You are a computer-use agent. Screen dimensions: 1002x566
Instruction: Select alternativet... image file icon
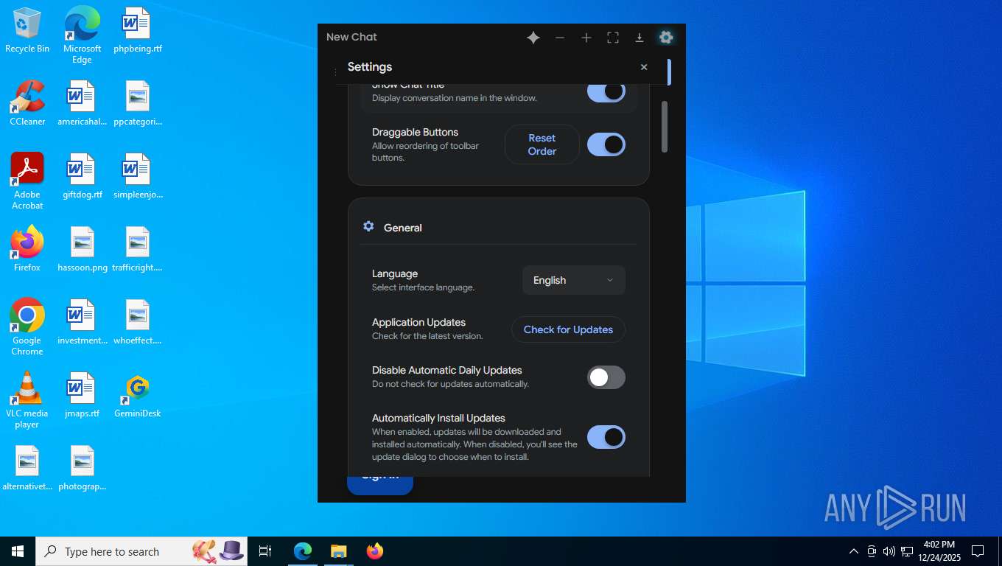point(27,468)
